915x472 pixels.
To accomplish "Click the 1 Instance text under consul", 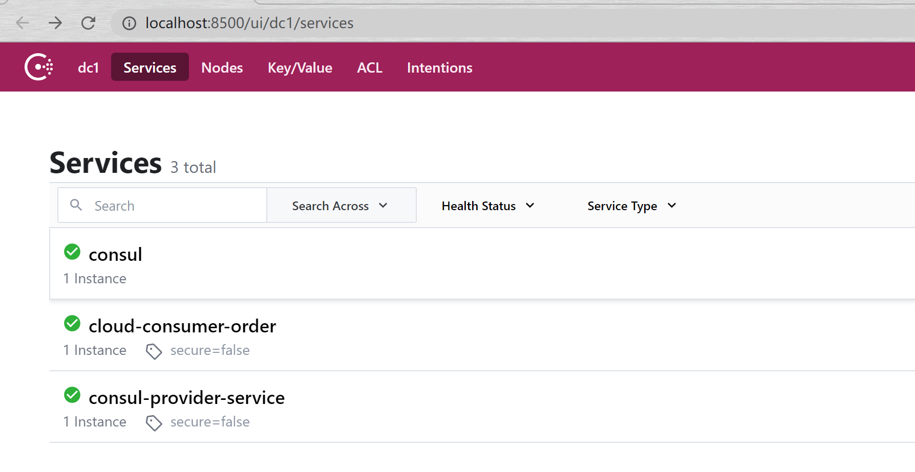I will tap(95, 279).
